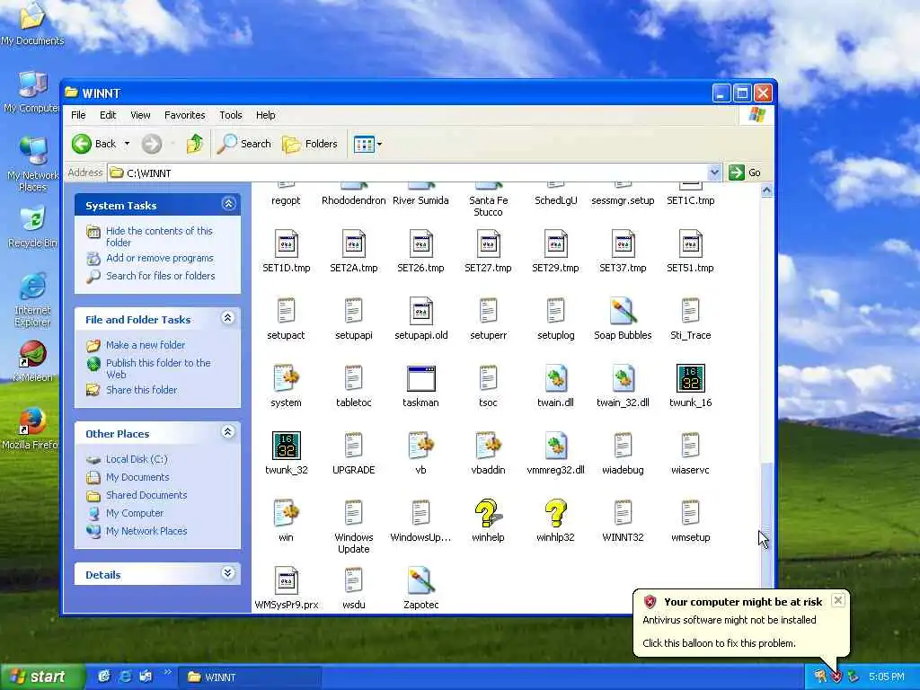Click the vertical scrollbar up arrow

tap(766, 190)
